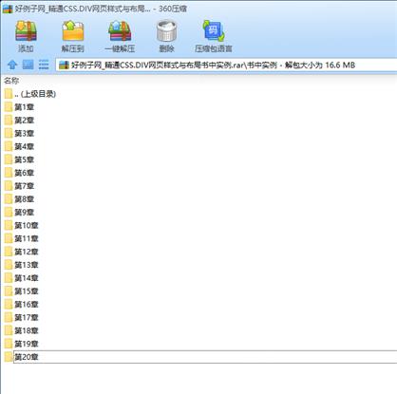Click the 360压缩 app icon in title bar
The image size is (397, 394).
point(8,9)
